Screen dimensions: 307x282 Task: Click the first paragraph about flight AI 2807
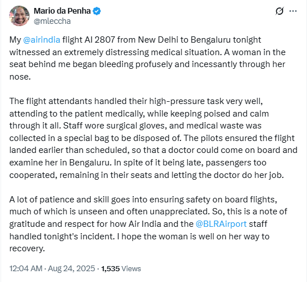click(x=148, y=58)
